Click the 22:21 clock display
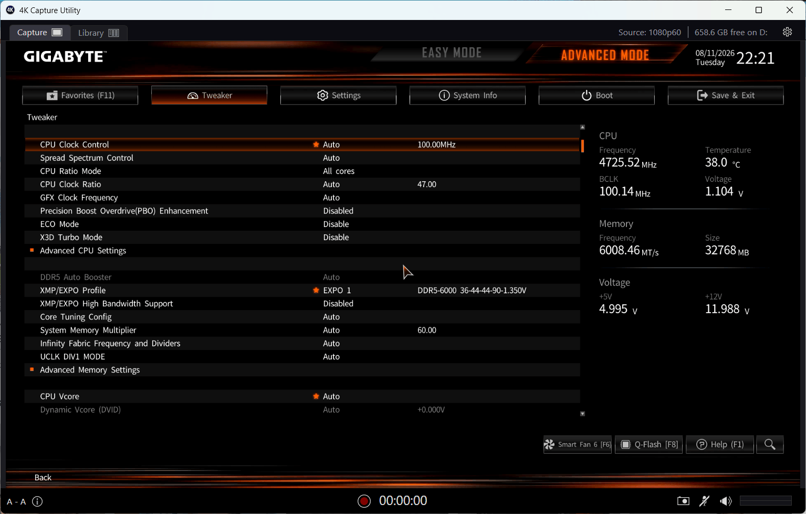 tap(755, 58)
